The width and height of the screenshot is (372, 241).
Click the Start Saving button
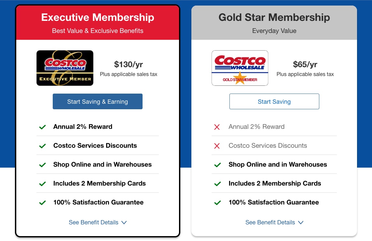click(274, 101)
